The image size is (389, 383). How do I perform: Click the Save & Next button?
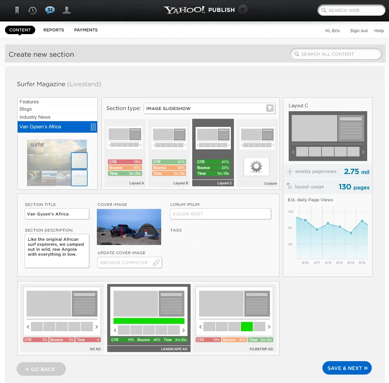click(347, 368)
